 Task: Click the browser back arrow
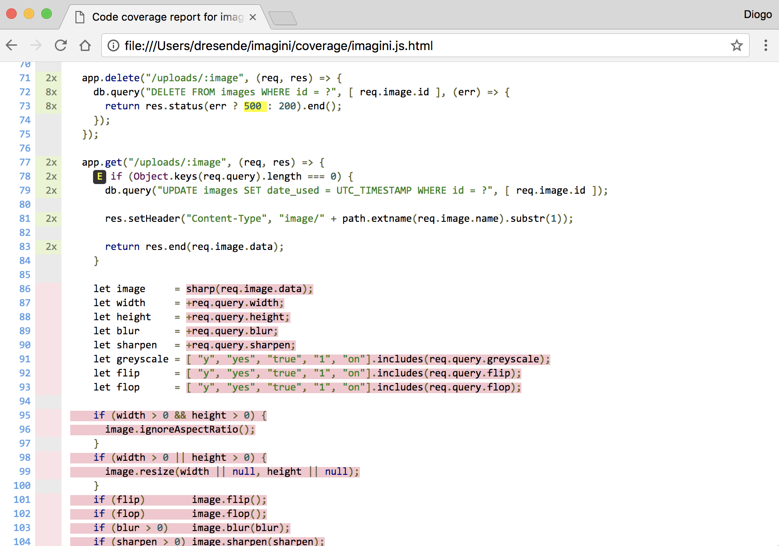point(12,45)
